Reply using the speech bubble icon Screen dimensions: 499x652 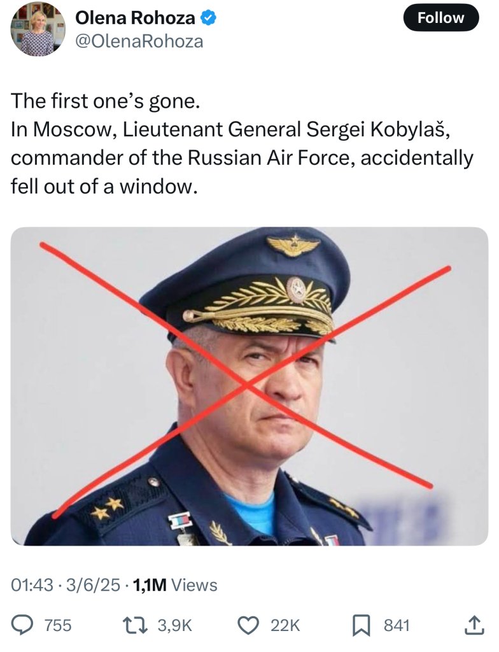pyautogui.click(x=22, y=625)
